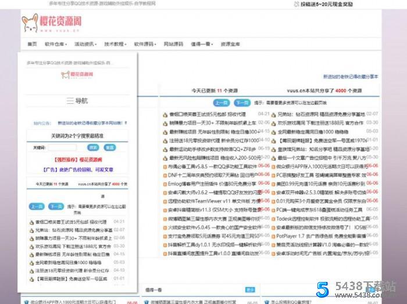Click the orange icon beside 火绒安全软件v5.0.45
407x304 pixels.
(x=165, y=228)
